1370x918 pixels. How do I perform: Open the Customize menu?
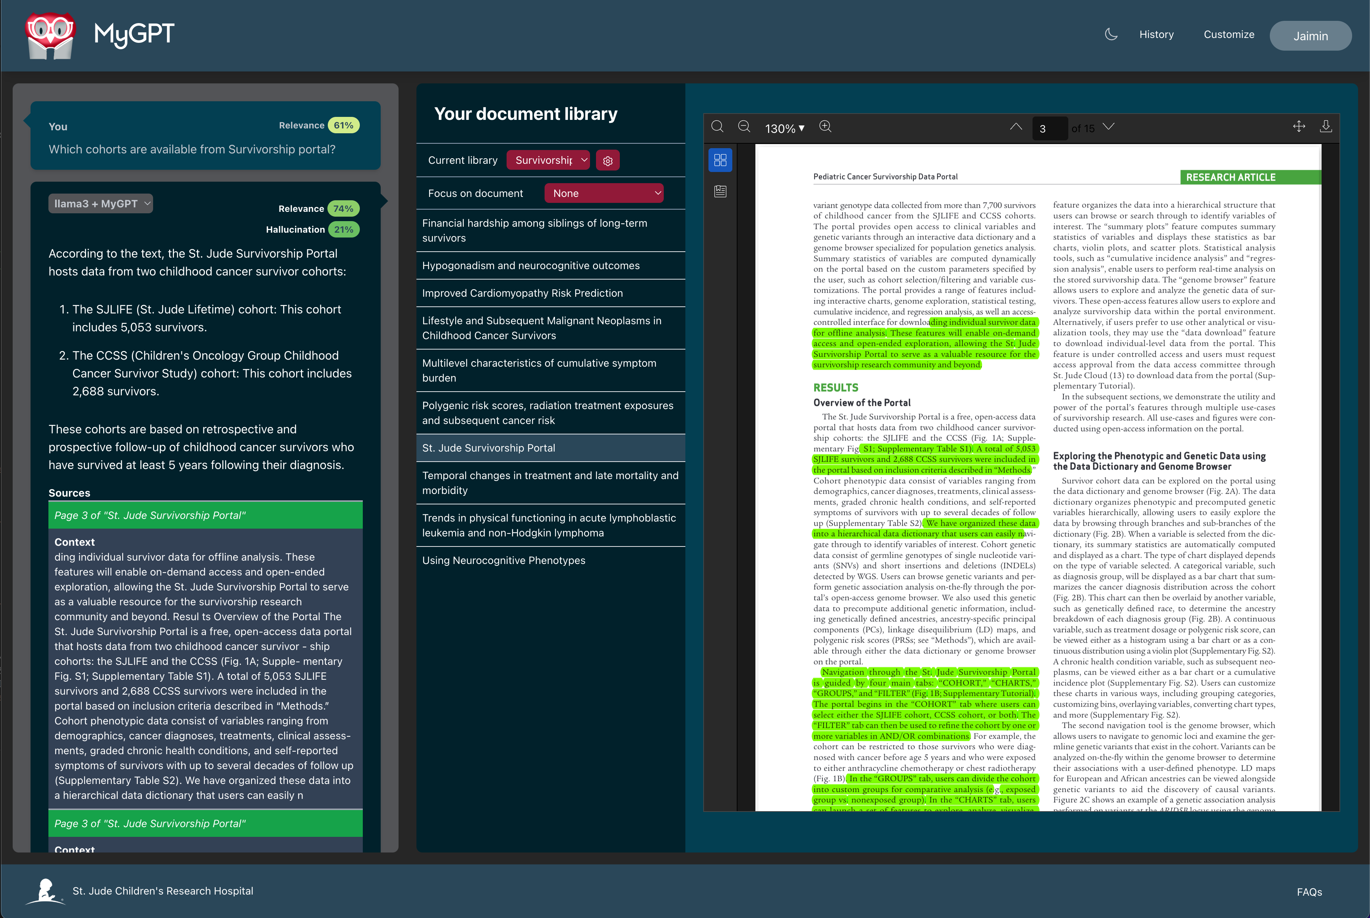[1228, 34]
